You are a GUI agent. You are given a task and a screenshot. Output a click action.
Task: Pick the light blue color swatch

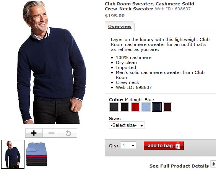[x=146, y=107]
